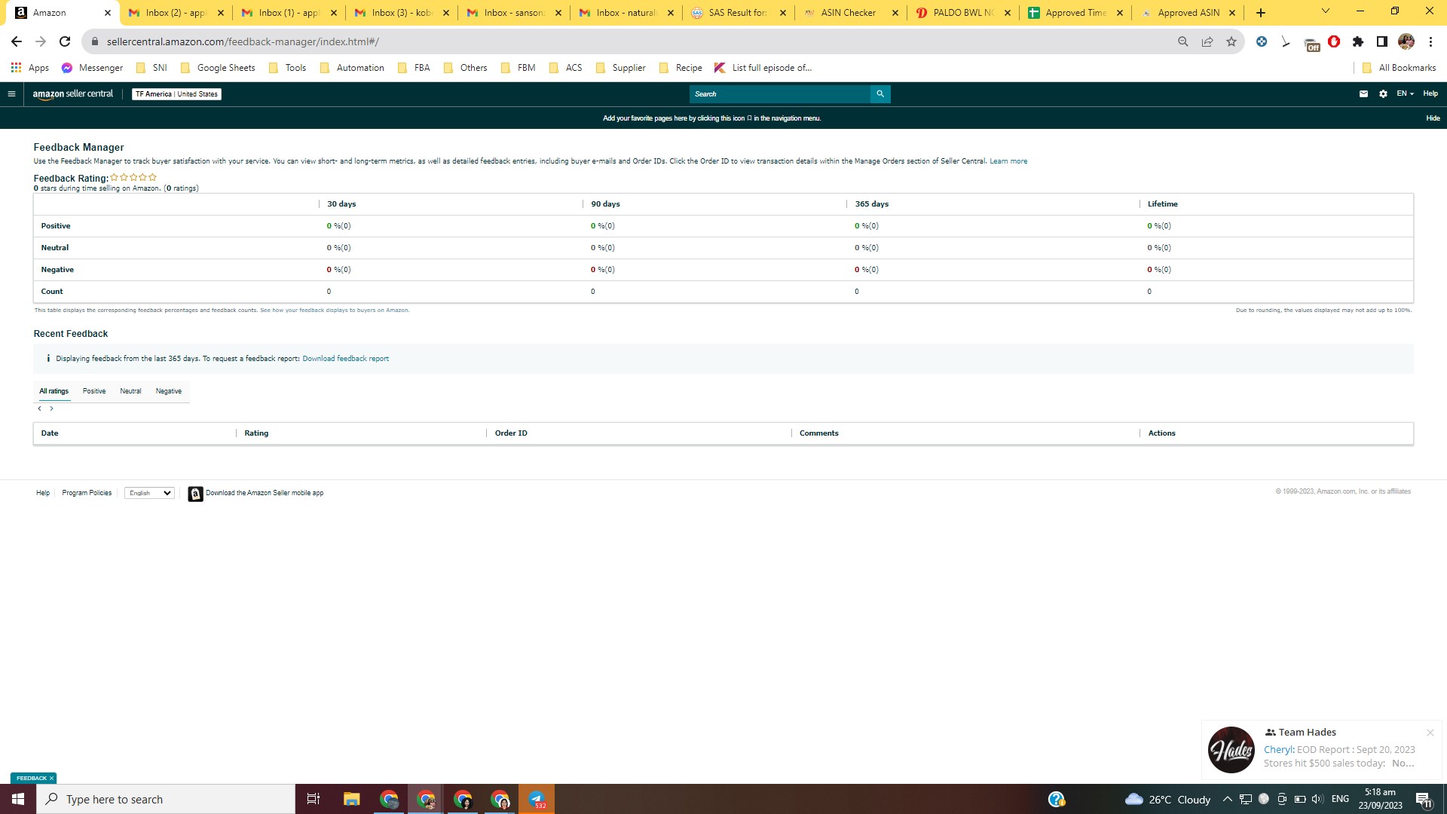This screenshot has width=1447, height=814.
Task: Open a new browser tab
Action: pos(1261,13)
